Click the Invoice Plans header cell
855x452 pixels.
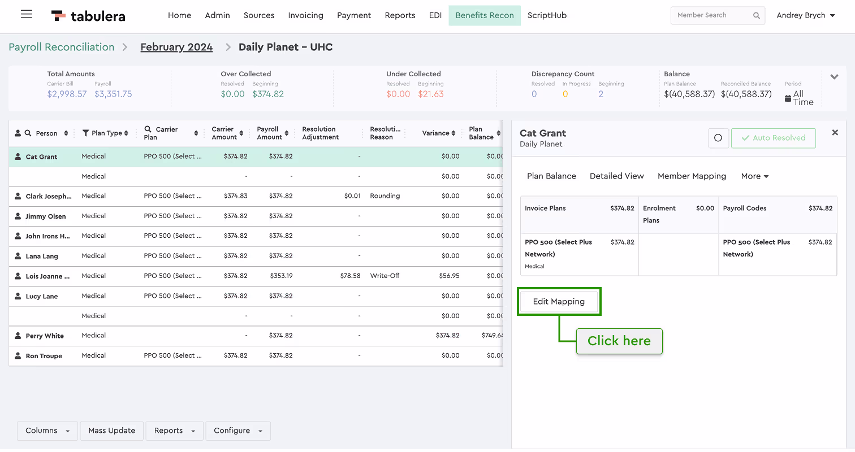pyautogui.click(x=580, y=214)
